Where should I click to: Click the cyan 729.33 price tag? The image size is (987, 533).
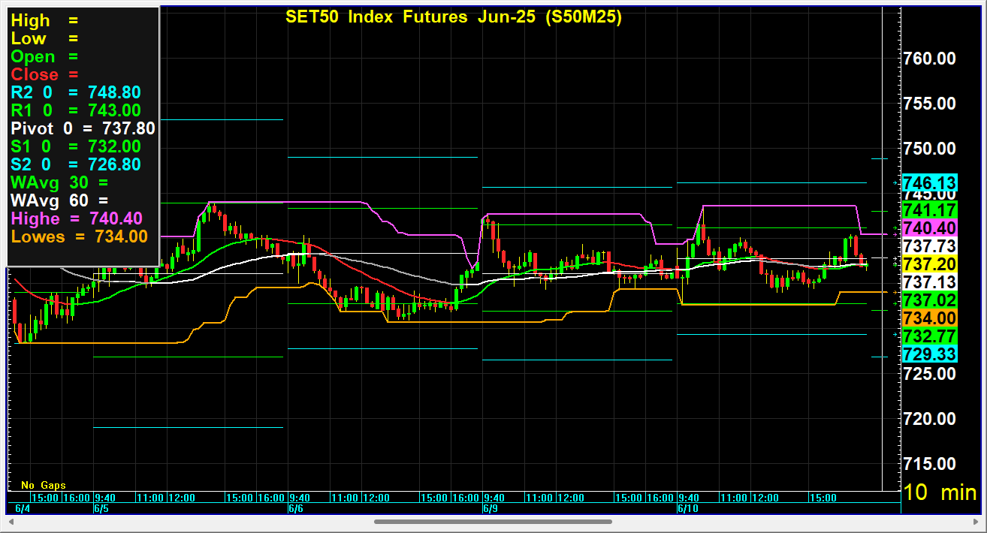click(930, 354)
